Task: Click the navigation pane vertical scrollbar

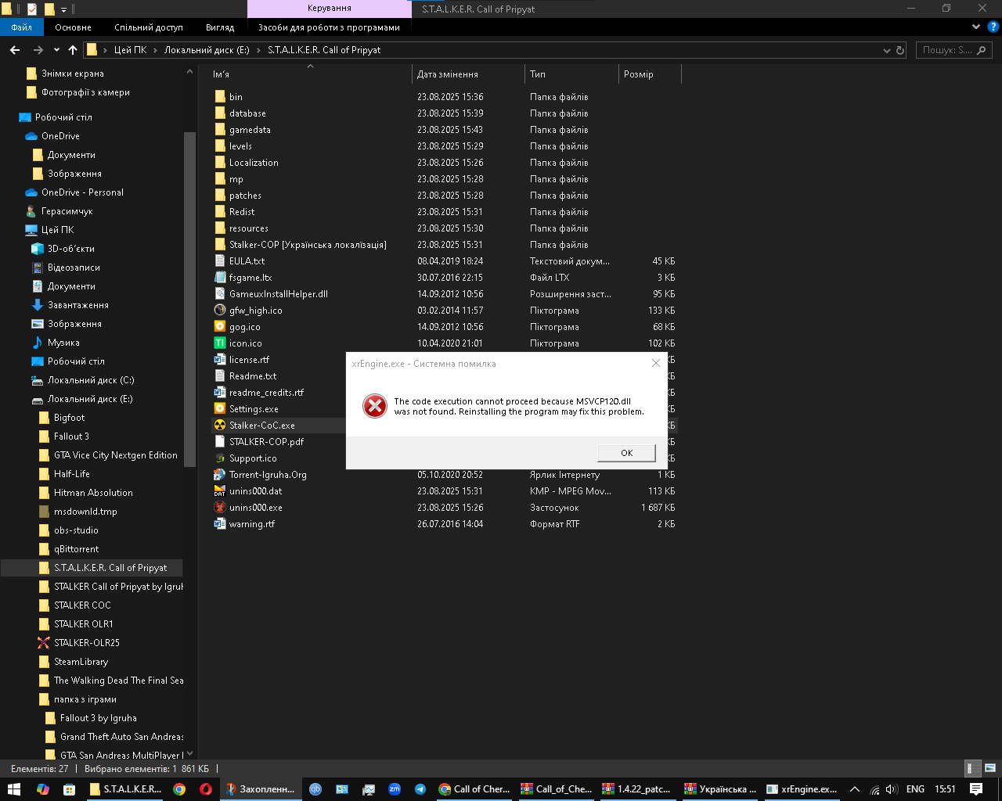Action: 189,299
